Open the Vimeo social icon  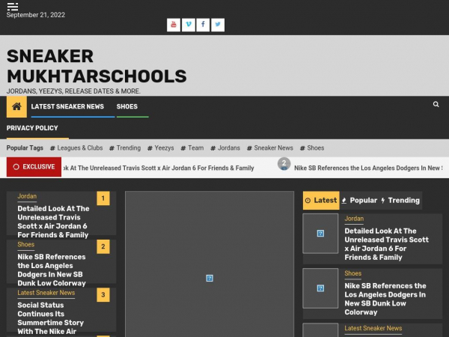pyautogui.click(x=189, y=25)
